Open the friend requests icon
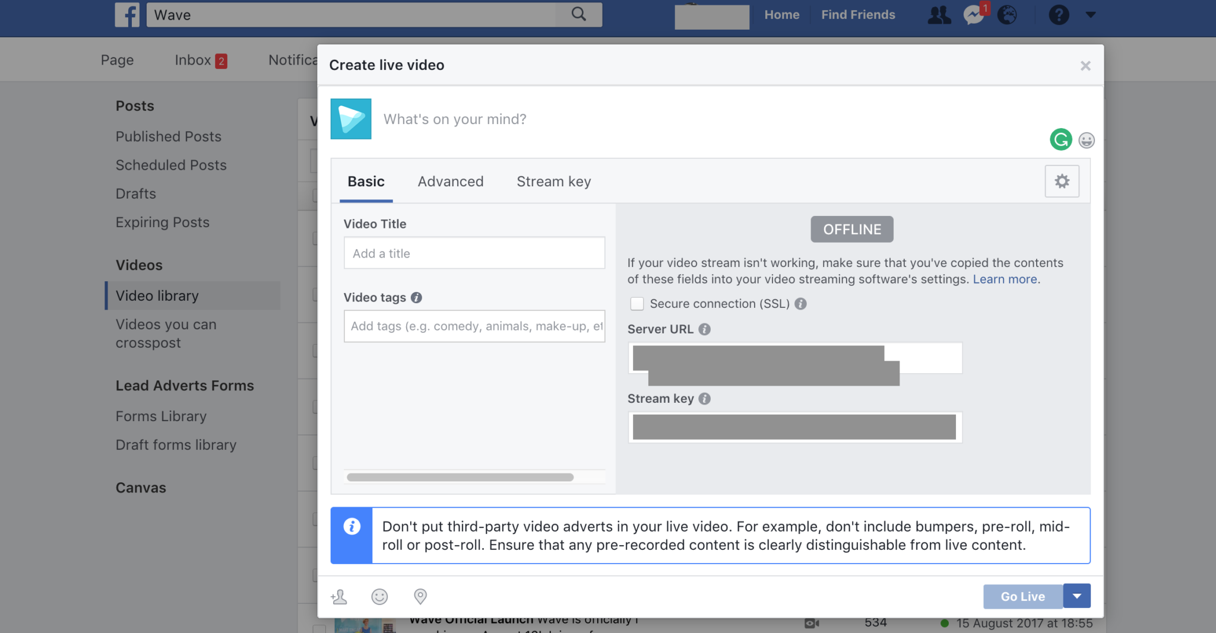Viewport: 1216px width, 633px height. [939, 15]
